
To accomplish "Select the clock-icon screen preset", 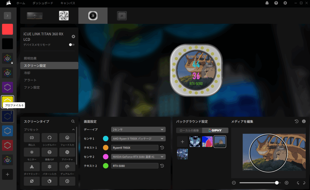I will click(x=67, y=181).
